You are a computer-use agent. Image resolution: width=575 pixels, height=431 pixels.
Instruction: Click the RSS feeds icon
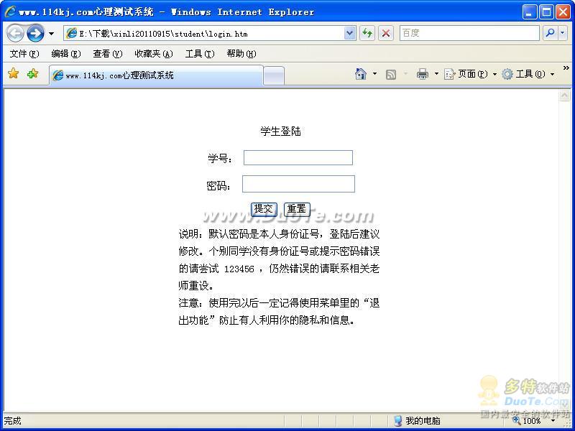pyautogui.click(x=391, y=75)
